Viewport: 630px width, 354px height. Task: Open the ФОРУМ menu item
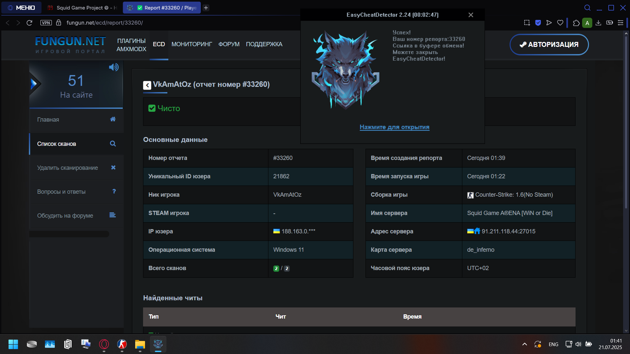[x=229, y=44]
